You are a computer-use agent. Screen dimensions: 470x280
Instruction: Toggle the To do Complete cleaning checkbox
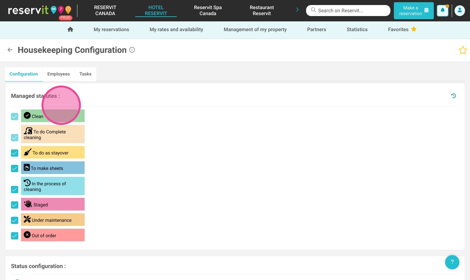coord(15,137)
